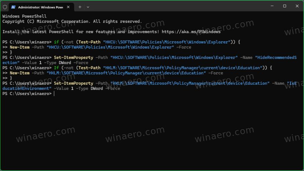Open a new tab with the plus button
Image resolution: width=304 pixels, height=171 pixels.
pos(80,7)
